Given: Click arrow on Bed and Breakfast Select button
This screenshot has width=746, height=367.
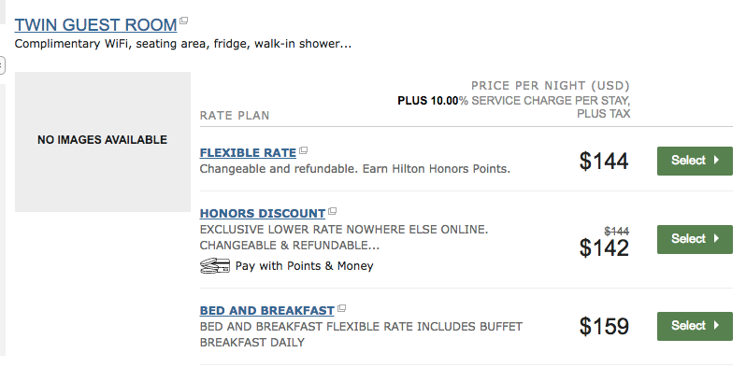Looking at the screenshot, I should click(716, 326).
